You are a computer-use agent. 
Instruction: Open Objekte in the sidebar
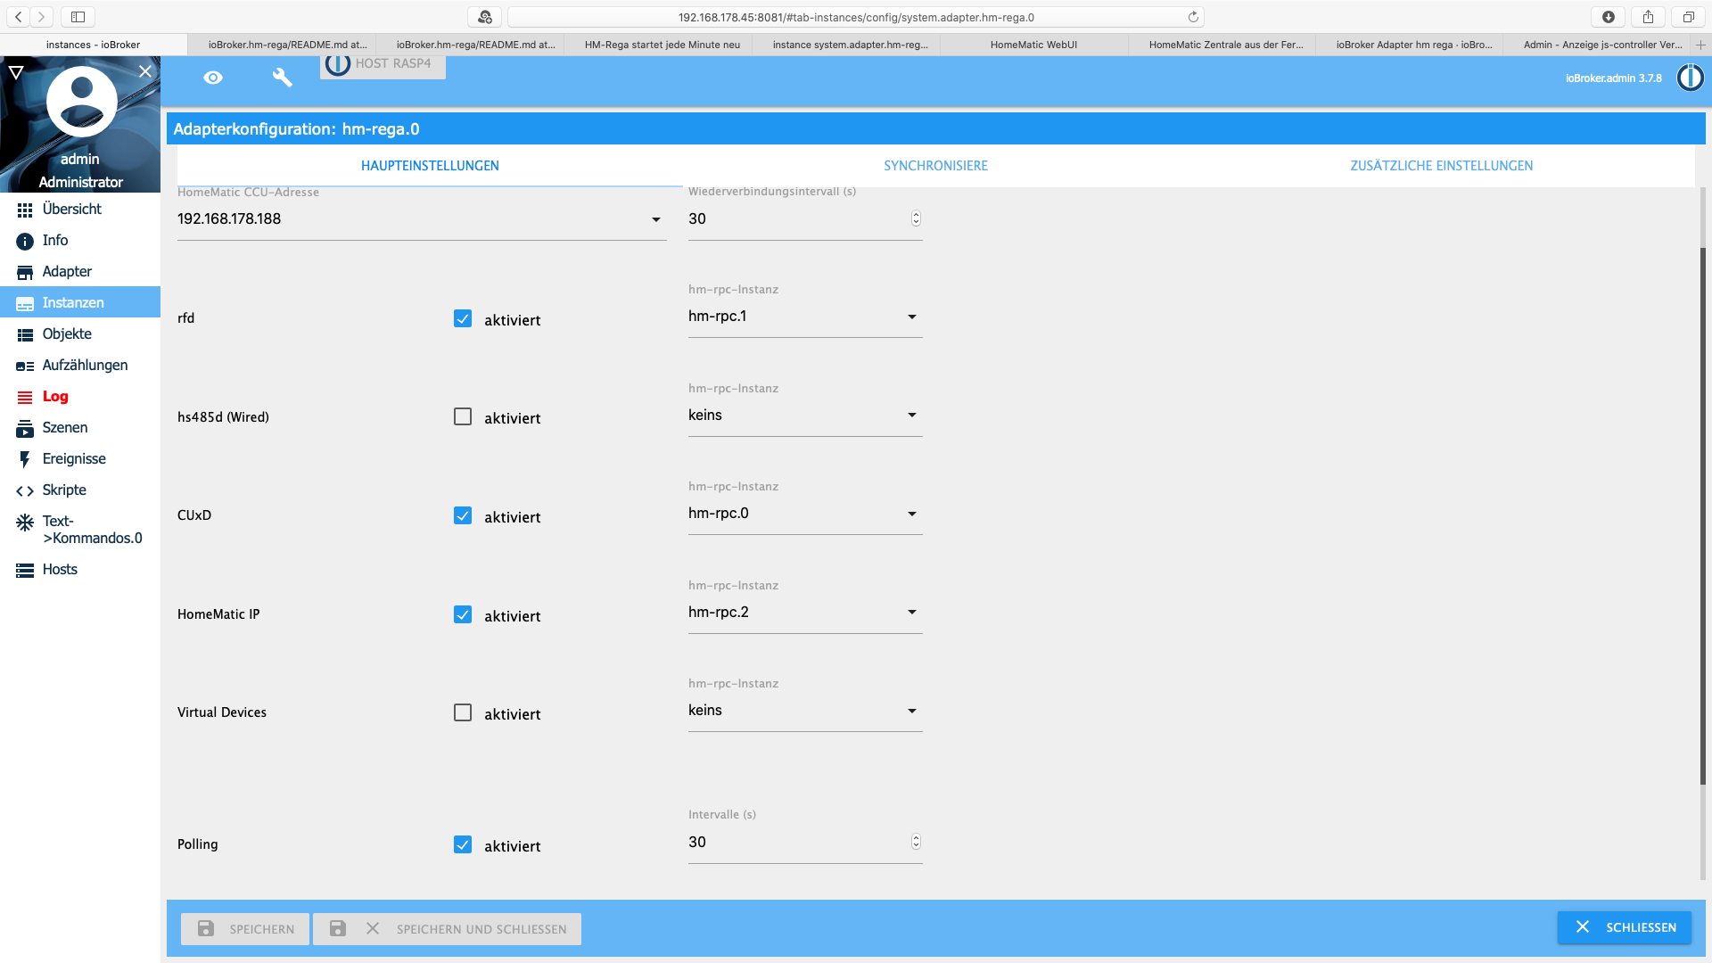(x=80, y=334)
